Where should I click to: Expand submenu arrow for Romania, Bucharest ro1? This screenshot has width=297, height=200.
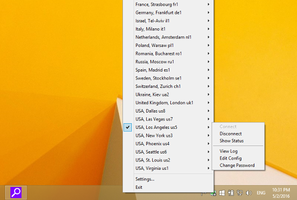point(208,53)
